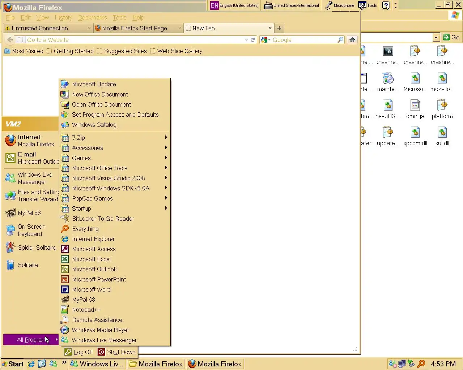Open the File menu in Firefox
The image size is (463, 370).
pos(10,17)
